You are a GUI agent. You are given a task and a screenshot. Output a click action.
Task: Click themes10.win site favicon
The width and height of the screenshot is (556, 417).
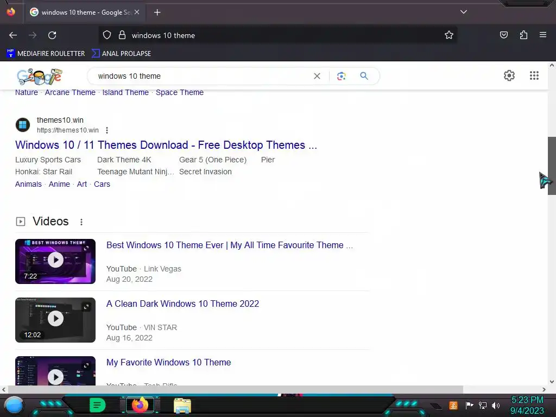23,125
